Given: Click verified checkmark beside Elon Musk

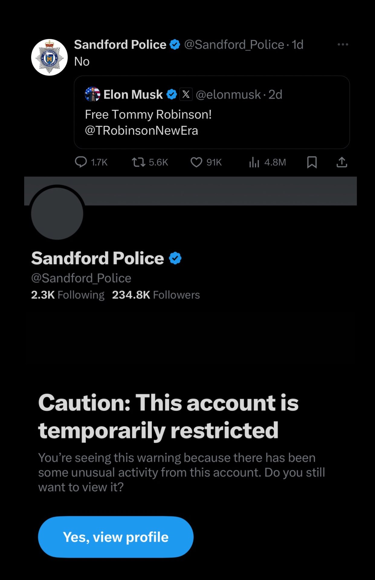Looking at the screenshot, I should [x=172, y=94].
